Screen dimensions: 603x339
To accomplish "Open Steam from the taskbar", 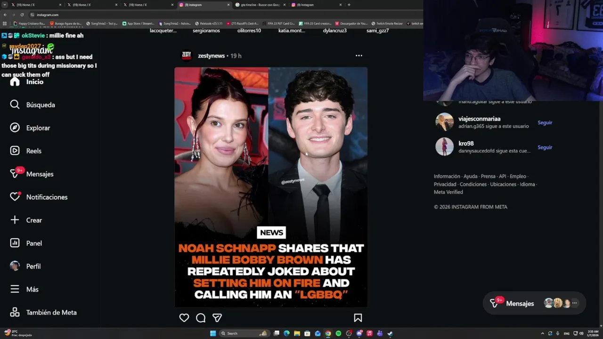I will click(390, 333).
